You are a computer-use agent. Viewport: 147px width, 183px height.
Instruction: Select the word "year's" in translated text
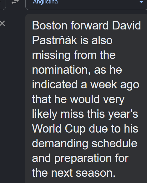click(123, 115)
